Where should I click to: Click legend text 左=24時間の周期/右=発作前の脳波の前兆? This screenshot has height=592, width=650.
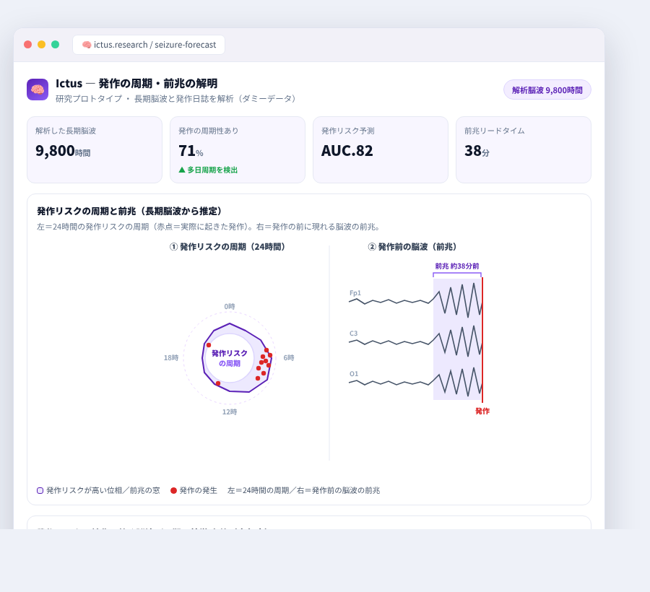click(x=303, y=490)
